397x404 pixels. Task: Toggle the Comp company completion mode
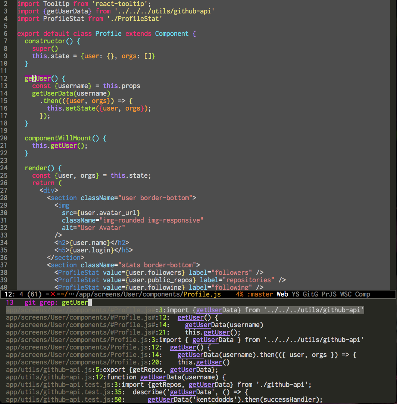(362, 294)
